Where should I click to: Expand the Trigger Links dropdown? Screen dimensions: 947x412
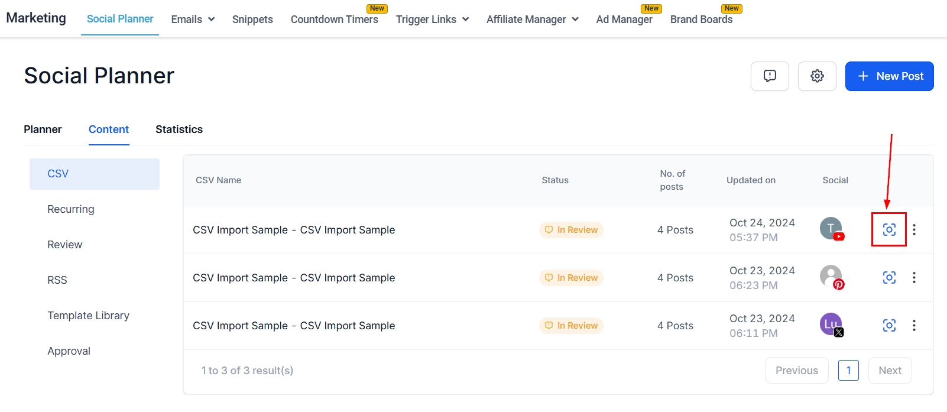(x=432, y=20)
